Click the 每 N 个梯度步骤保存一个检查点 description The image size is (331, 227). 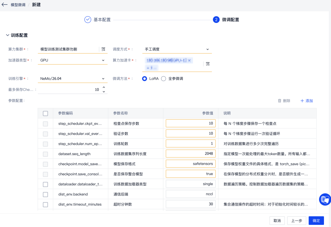250,124
